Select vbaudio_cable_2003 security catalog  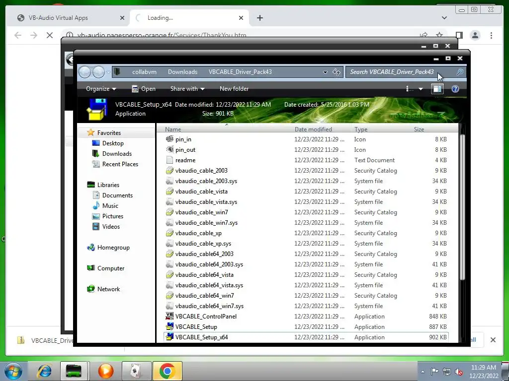pos(201,171)
